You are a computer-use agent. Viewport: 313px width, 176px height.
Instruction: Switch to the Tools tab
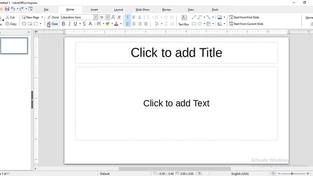tap(215, 10)
